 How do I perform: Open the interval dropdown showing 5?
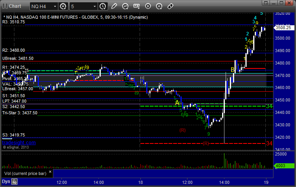[x=84, y=7]
